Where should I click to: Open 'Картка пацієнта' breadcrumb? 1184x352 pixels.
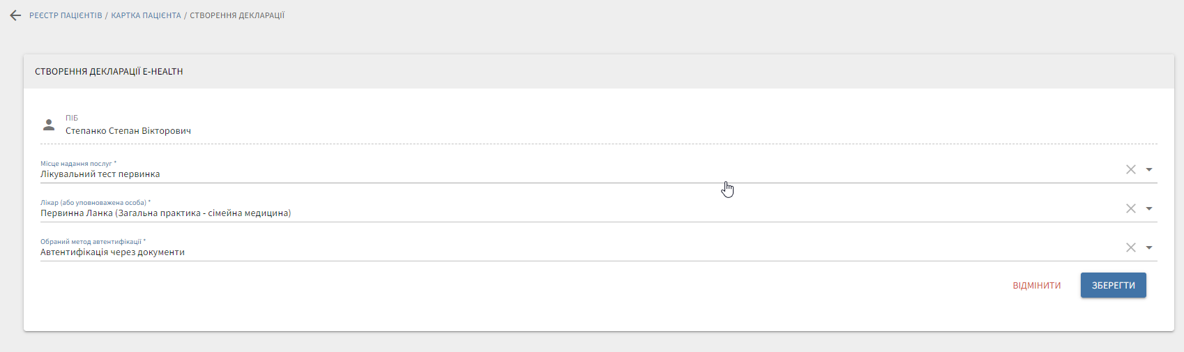pyautogui.click(x=146, y=15)
